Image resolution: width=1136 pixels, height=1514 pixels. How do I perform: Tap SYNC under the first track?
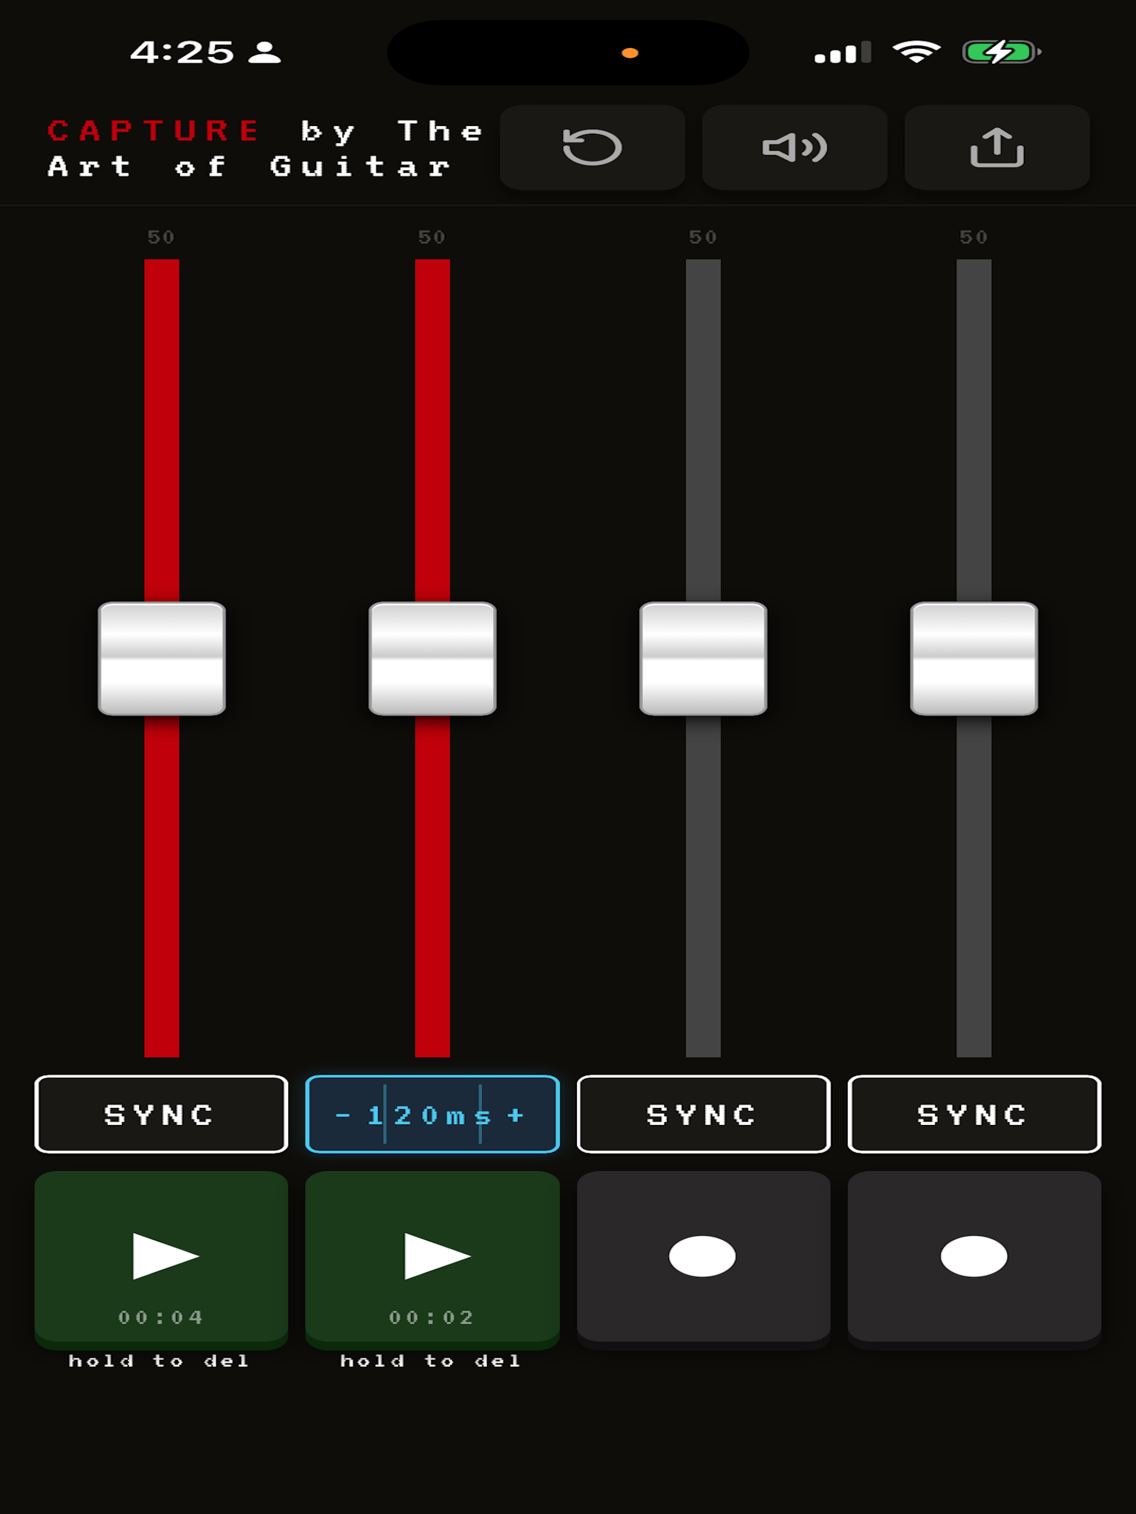tap(162, 1114)
